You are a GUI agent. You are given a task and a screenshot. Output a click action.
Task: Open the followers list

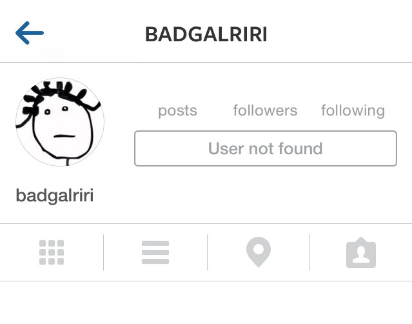pyautogui.click(x=265, y=110)
